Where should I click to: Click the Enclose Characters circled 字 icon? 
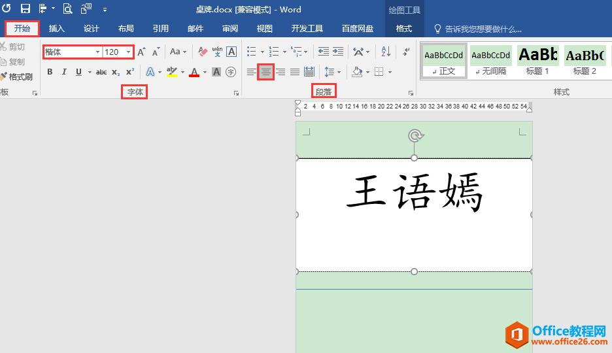[231, 72]
